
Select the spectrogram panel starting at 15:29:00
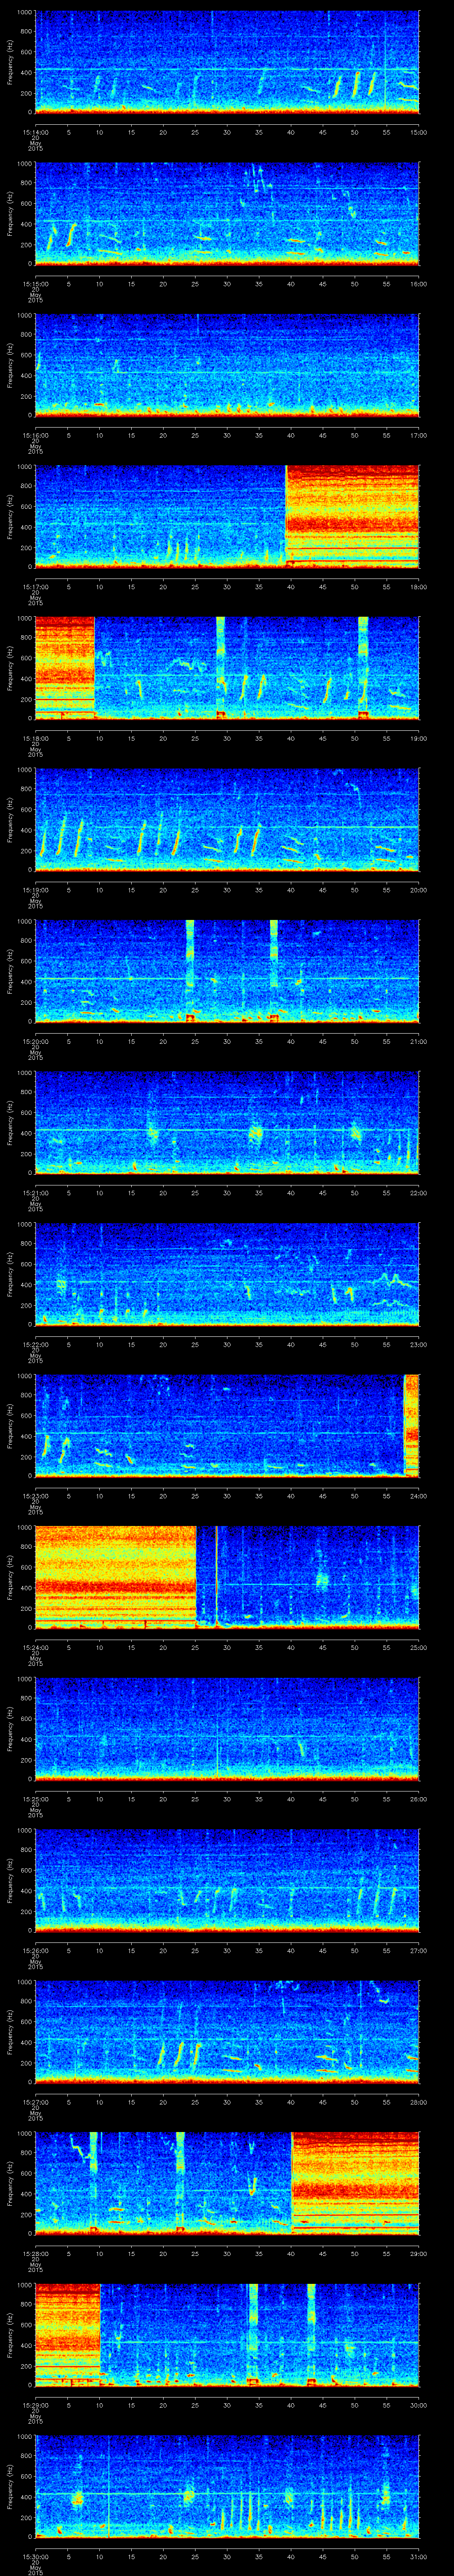[x=227, y=2335]
